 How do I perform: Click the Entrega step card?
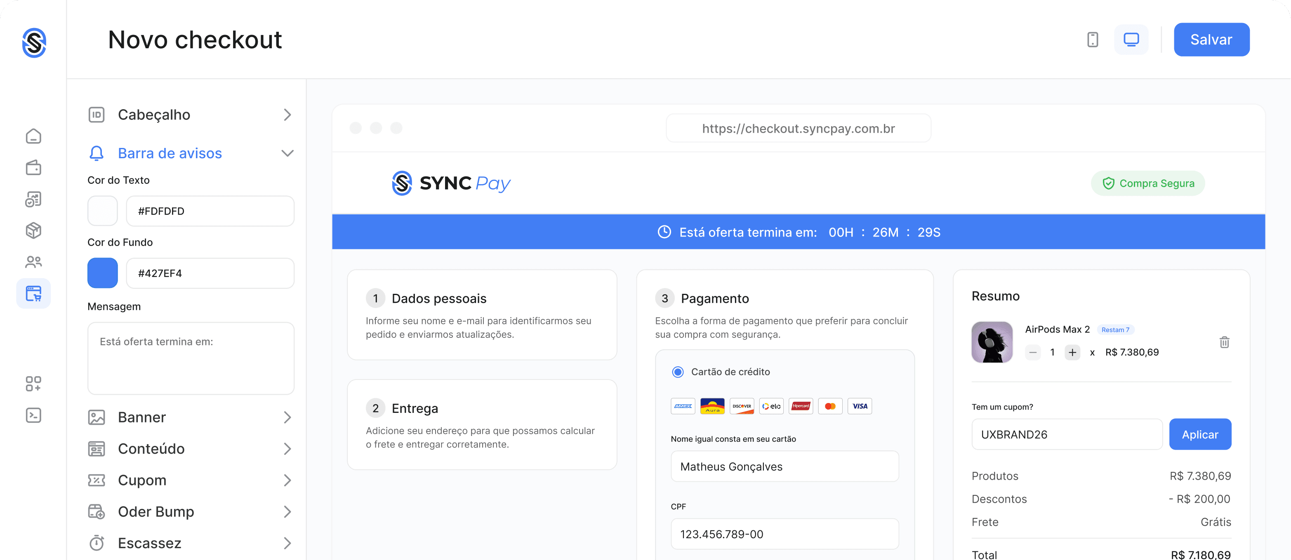(x=482, y=425)
